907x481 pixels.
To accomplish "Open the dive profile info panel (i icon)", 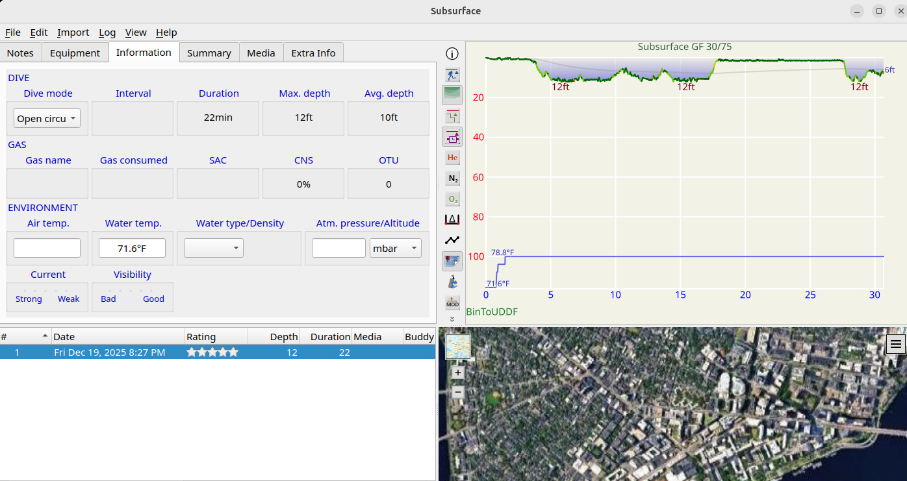I will (x=452, y=54).
